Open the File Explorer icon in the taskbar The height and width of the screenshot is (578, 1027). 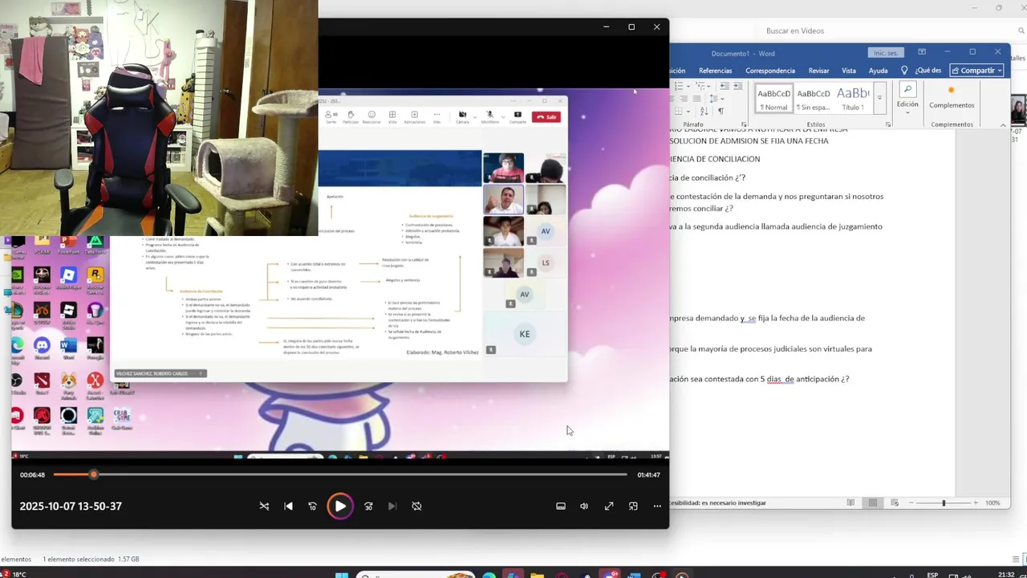pyautogui.click(x=537, y=575)
